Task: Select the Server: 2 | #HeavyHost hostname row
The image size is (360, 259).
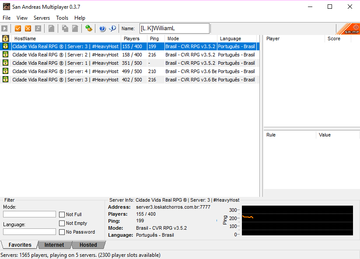Action: coord(66,55)
